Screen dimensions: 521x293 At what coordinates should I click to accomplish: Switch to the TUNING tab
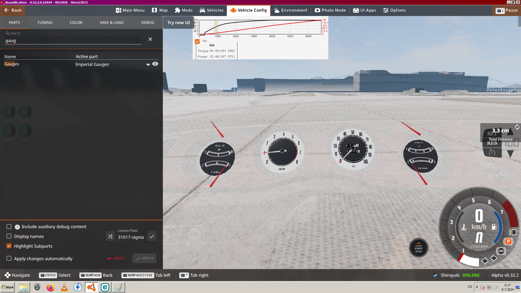pyautogui.click(x=45, y=23)
